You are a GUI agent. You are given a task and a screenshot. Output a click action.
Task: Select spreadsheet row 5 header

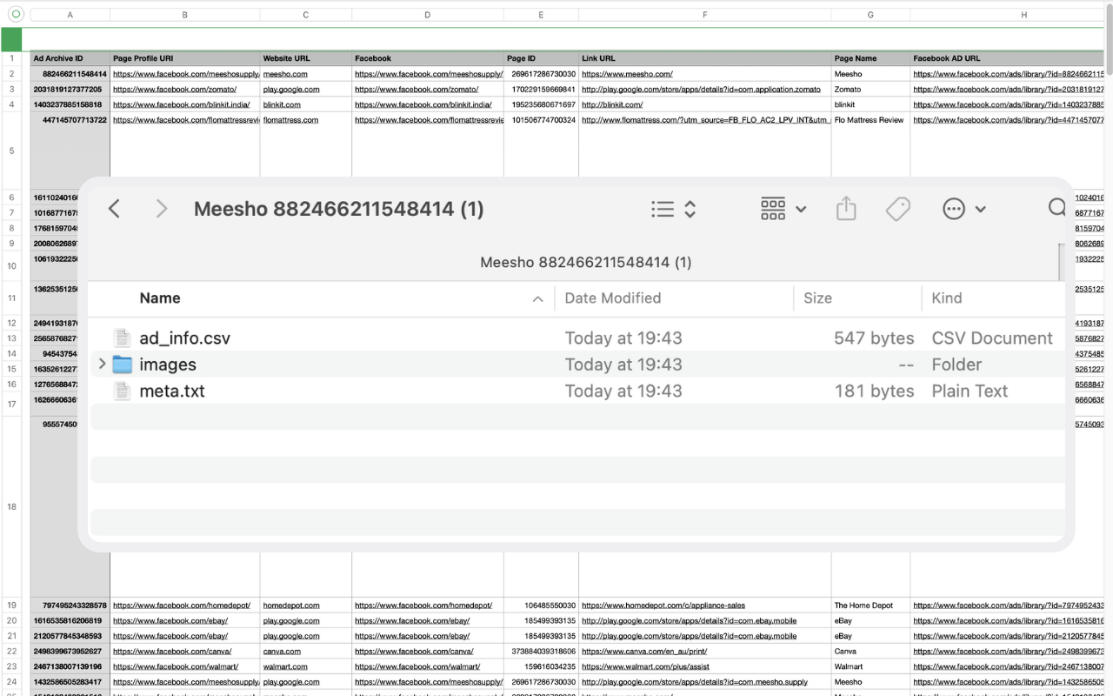click(11, 151)
